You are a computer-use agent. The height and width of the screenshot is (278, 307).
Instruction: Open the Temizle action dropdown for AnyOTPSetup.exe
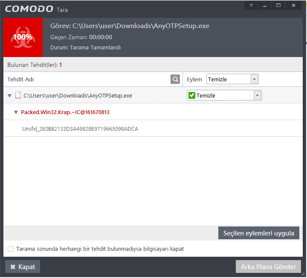coord(224,95)
